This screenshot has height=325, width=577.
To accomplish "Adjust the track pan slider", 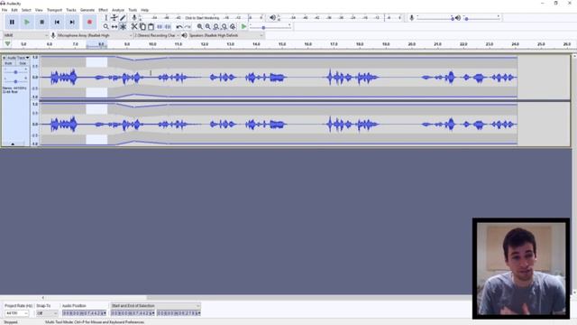I will [15, 81].
